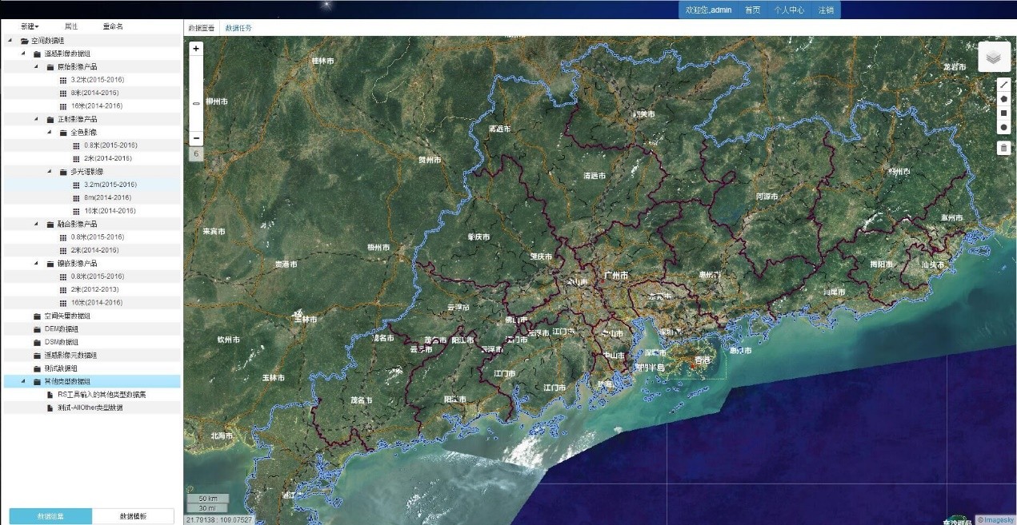The width and height of the screenshot is (1017, 525).
Task: Click 注销 to log out
Action: [826, 10]
